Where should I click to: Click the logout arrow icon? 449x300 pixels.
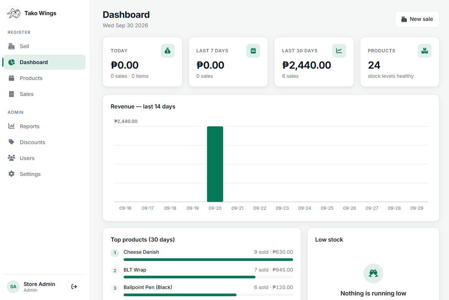(x=74, y=287)
